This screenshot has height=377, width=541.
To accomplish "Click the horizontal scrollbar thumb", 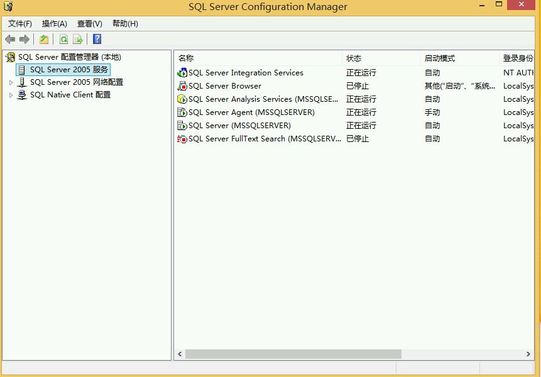I will (x=293, y=354).
